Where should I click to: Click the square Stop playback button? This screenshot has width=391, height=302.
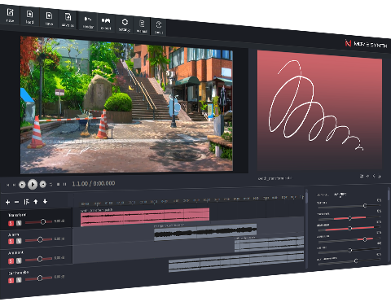(58, 184)
